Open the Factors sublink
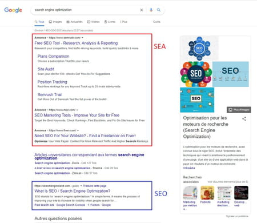 (x=94, y=205)
